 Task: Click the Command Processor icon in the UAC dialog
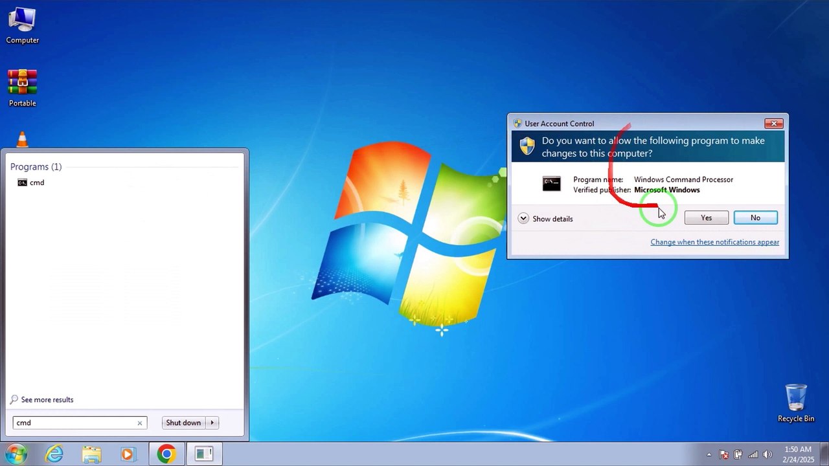[551, 184]
